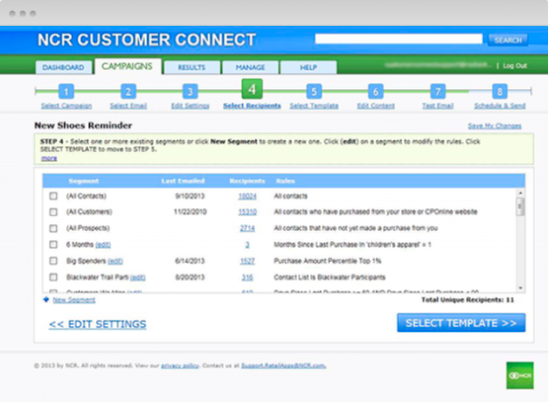The width and height of the screenshot is (548, 402).
Task: Click inside the search input field
Action: point(399,39)
